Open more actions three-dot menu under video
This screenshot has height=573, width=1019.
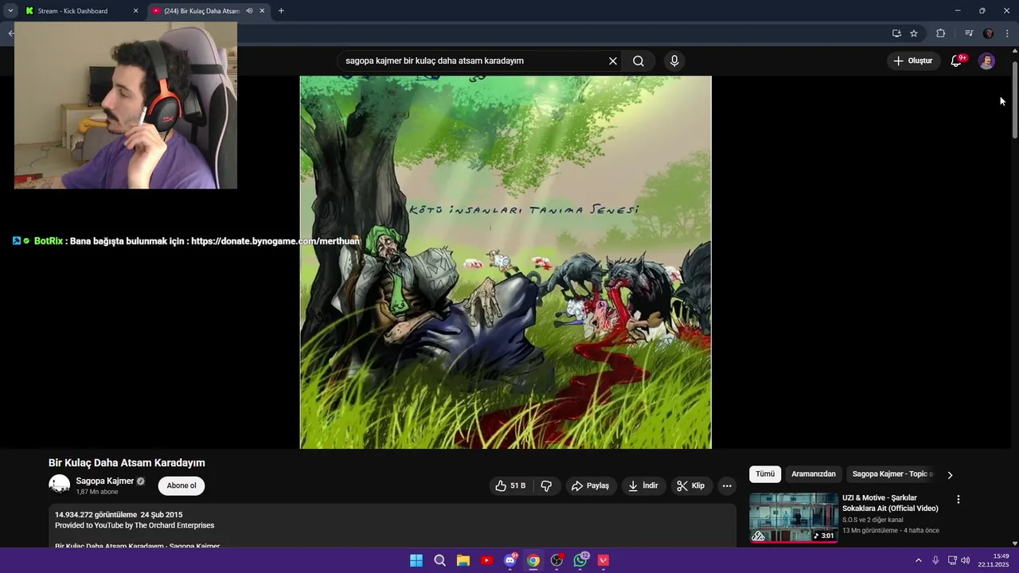coord(727,485)
